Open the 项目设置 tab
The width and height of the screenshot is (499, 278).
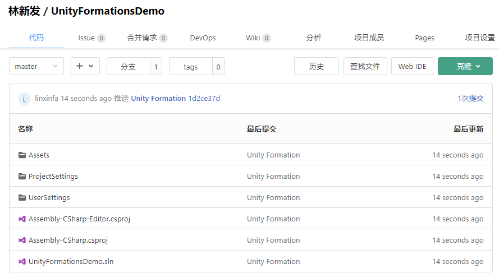(480, 38)
